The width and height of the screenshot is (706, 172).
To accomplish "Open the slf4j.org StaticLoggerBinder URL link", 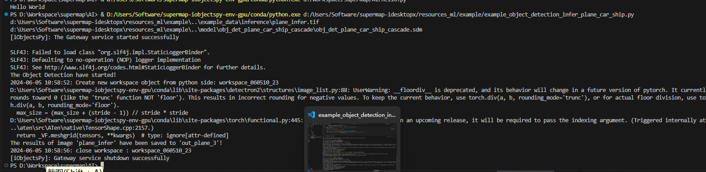I will pos(122,68).
